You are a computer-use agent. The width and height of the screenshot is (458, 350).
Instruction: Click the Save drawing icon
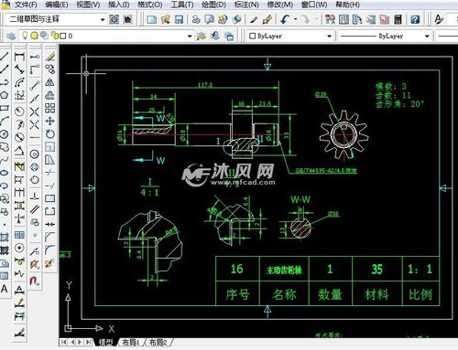click(179, 19)
